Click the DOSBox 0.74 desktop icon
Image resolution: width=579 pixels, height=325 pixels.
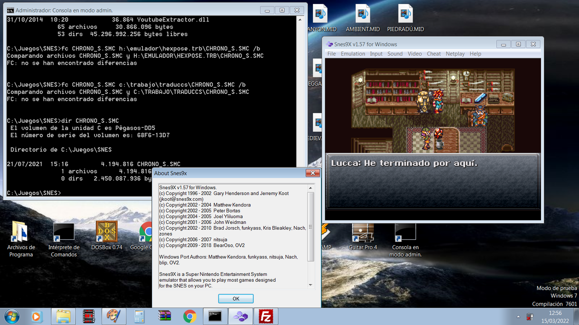[107, 236]
